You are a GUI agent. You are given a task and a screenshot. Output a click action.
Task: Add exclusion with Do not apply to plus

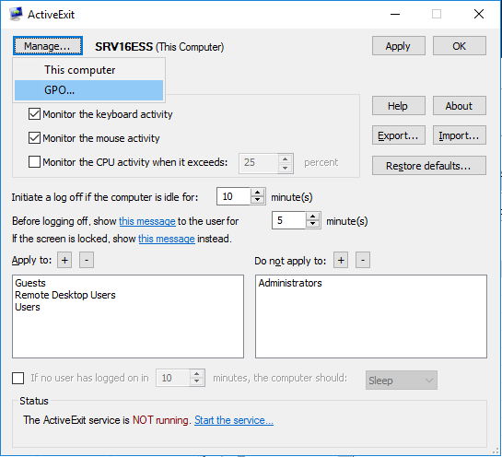pyautogui.click(x=341, y=260)
